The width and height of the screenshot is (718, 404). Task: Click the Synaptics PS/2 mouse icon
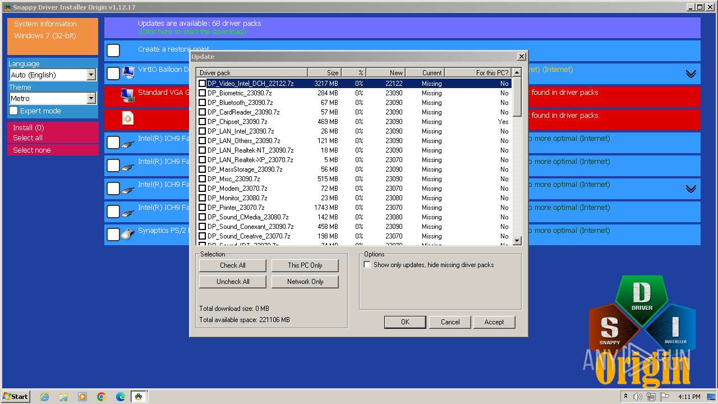tap(128, 233)
